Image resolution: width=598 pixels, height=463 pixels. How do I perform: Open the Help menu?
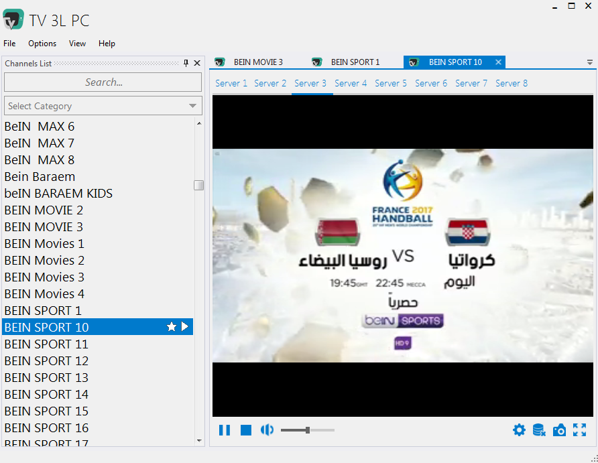tap(107, 44)
